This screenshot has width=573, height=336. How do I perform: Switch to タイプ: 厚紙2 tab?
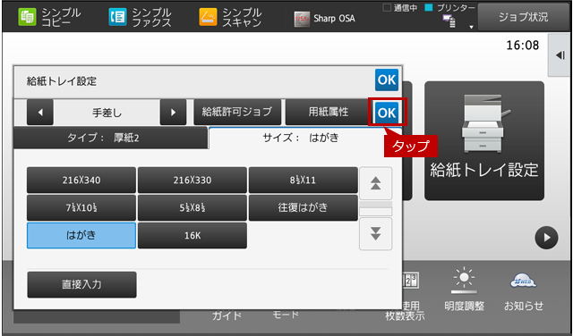[110, 138]
